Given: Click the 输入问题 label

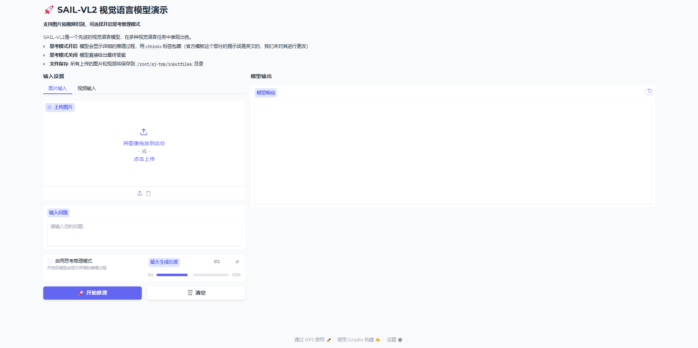Looking at the screenshot, I should pos(58,212).
